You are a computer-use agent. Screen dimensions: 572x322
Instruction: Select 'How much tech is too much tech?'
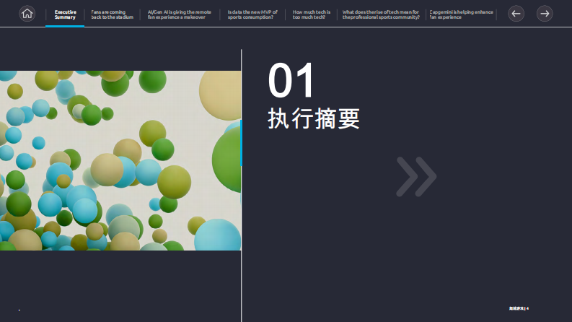click(311, 14)
